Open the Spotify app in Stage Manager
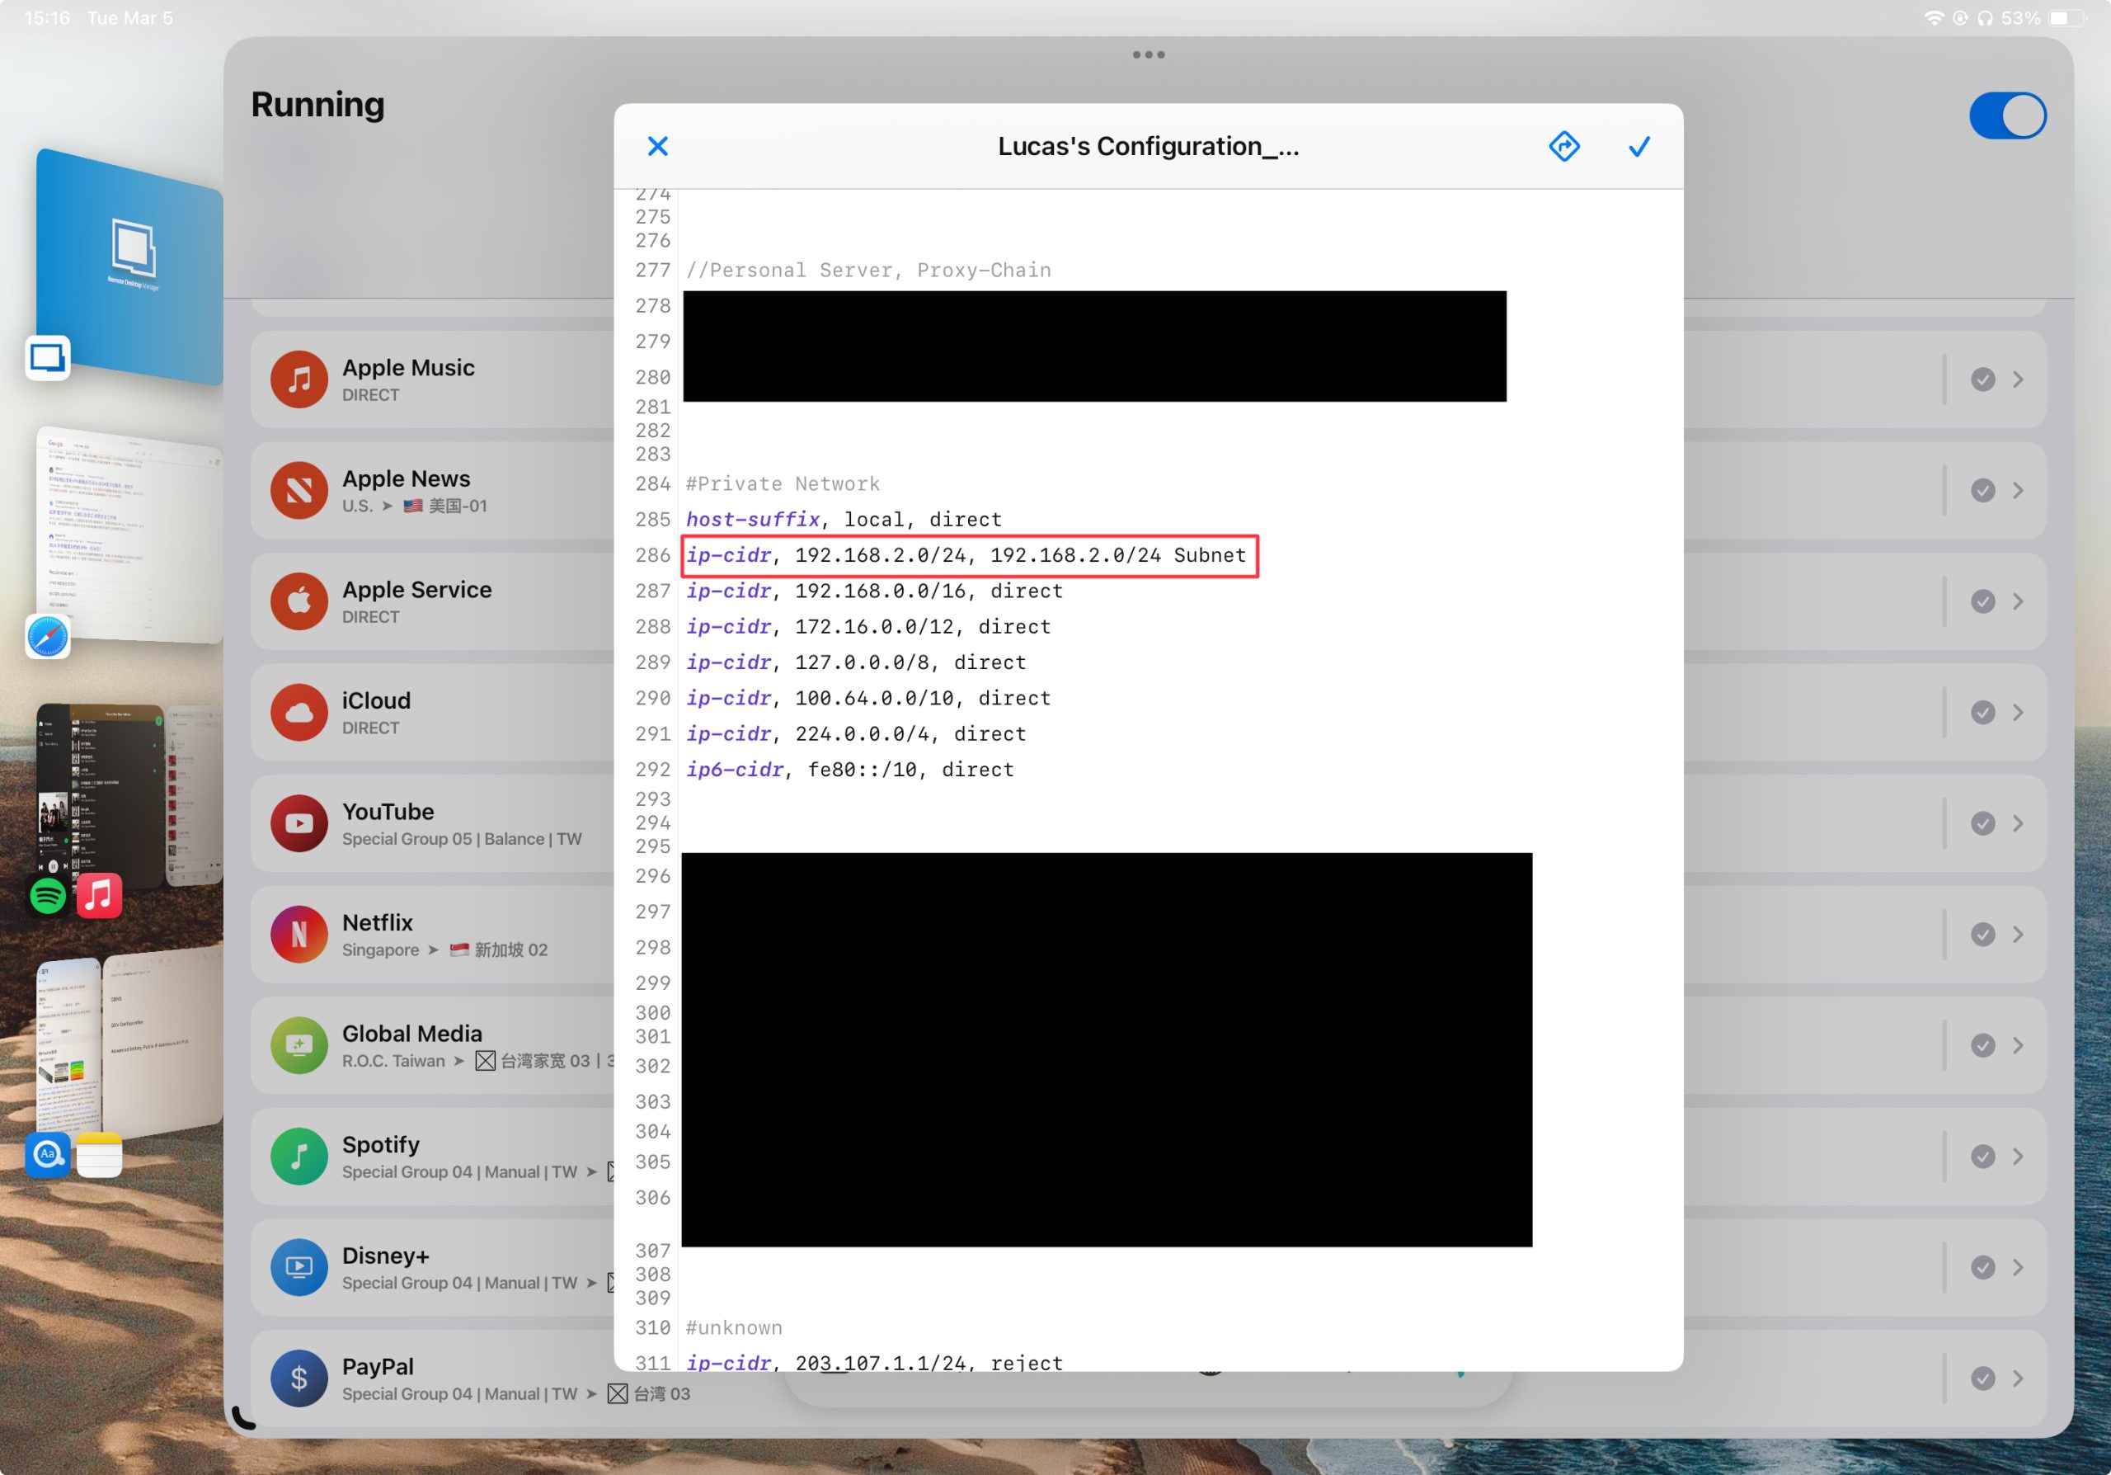The width and height of the screenshot is (2111, 1475). click(48, 896)
